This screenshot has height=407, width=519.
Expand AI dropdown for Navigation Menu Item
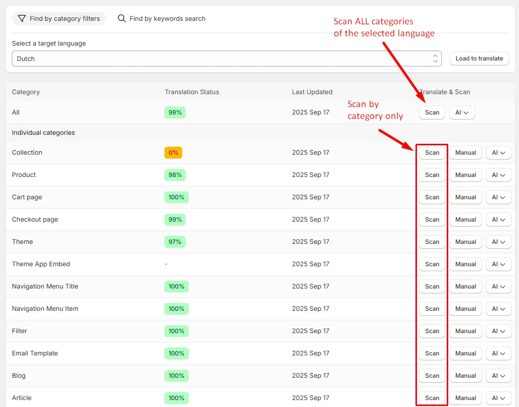click(499, 308)
